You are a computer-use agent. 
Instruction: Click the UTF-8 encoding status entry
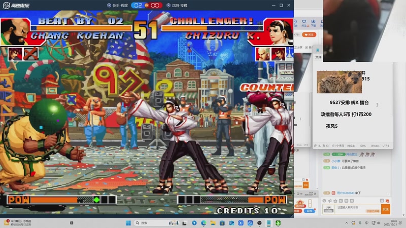(x=386, y=146)
